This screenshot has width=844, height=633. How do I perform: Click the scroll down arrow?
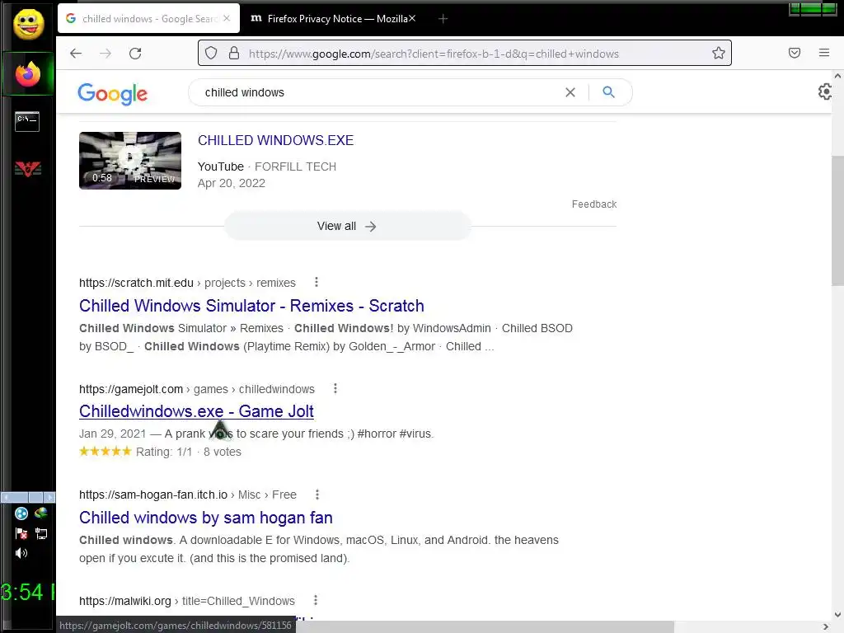pyautogui.click(x=837, y=614)
